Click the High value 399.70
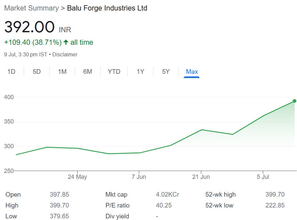This screenshot has height=220, width=297. click(x=59, y=205)
